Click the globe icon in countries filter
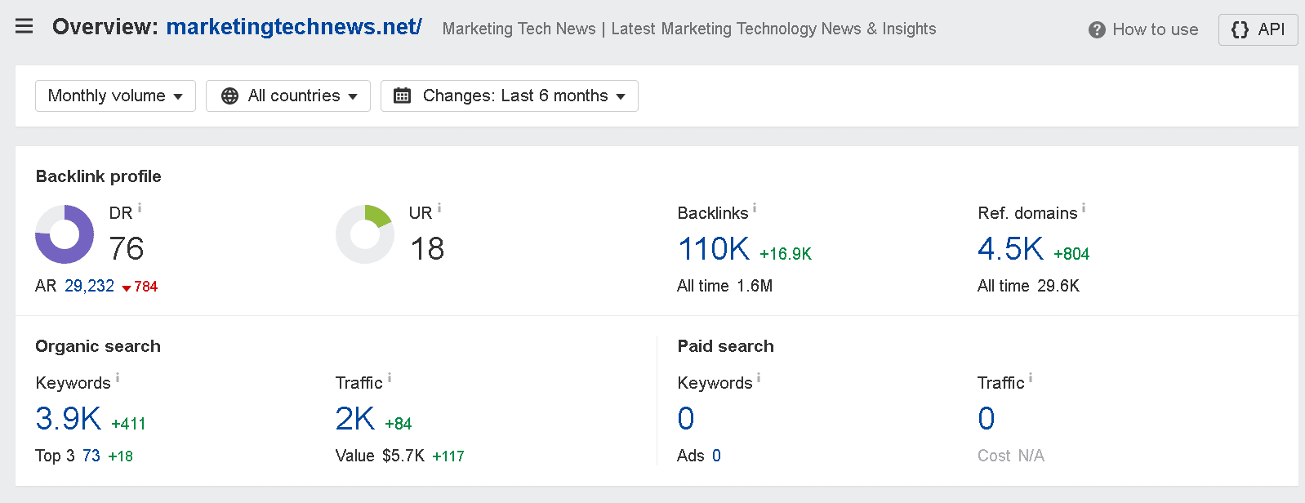This screenshot has width=1305, height=503. [230, 96]
